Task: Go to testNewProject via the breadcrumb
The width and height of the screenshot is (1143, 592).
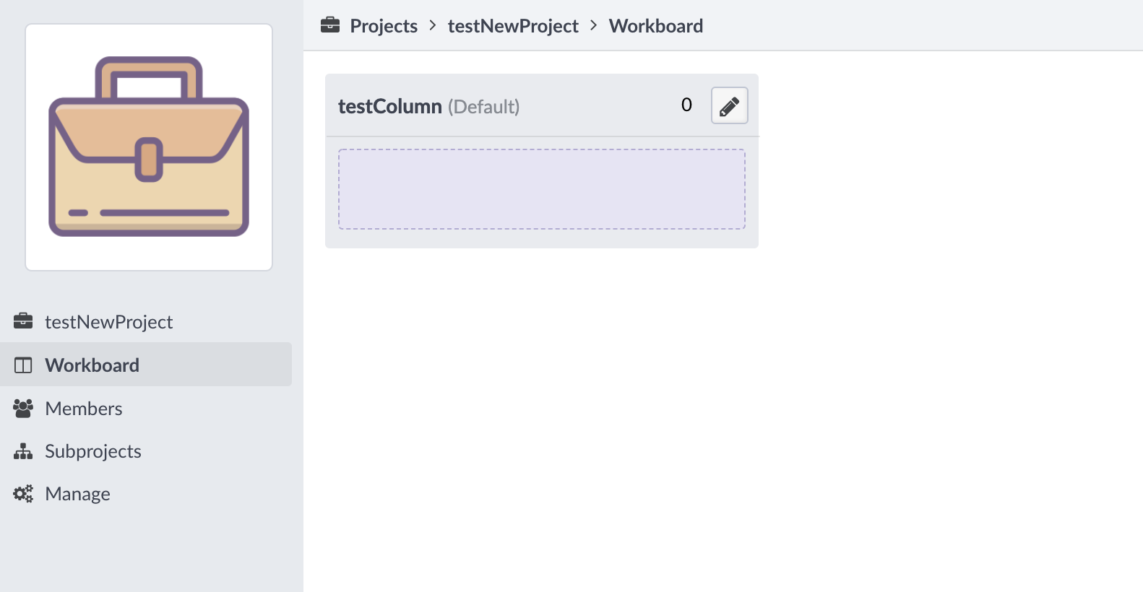Action: pyautogui.click(x=513, y=26)
